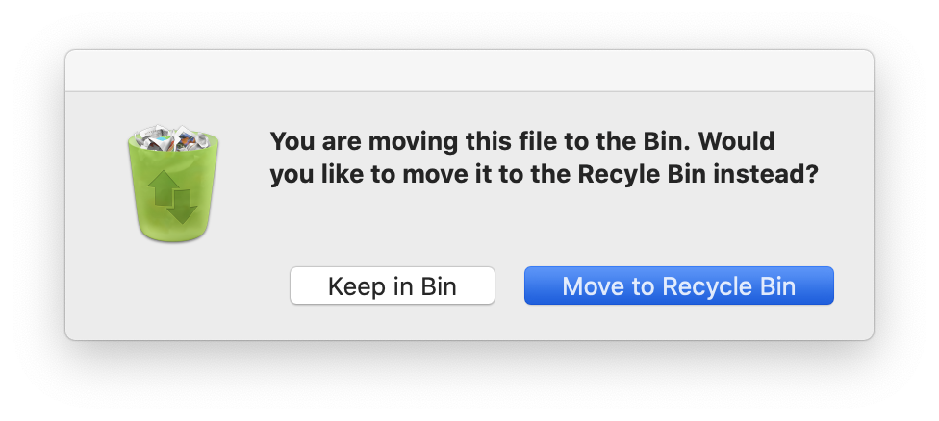This screenshot has width=939, height=421.
Task: Click the base of the green bin
Action: coord(173,235)
